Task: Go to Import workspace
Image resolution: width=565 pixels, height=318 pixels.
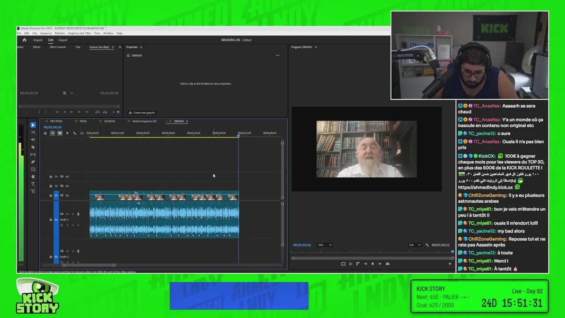Action: (38, 40)
